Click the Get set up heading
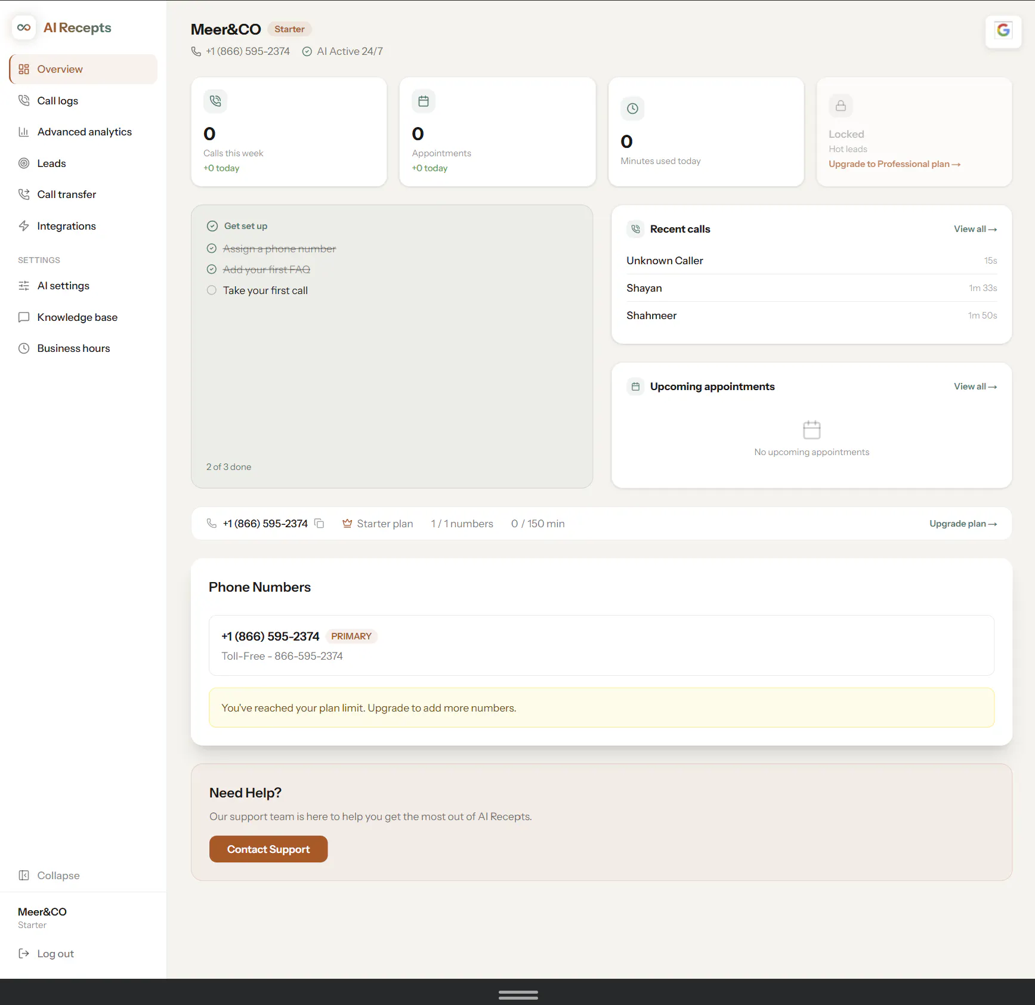The height and width of the screenshot is (1005, 1035). point(246,226)
